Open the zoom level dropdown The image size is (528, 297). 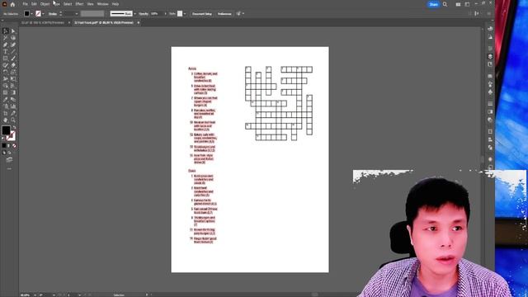tap(35, 295)
